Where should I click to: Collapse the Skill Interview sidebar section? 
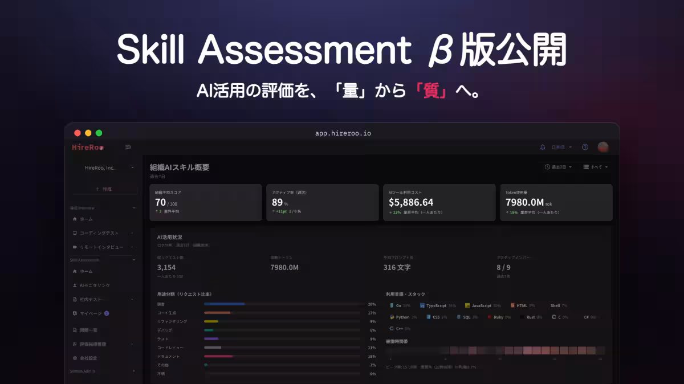tap(133, 209)
